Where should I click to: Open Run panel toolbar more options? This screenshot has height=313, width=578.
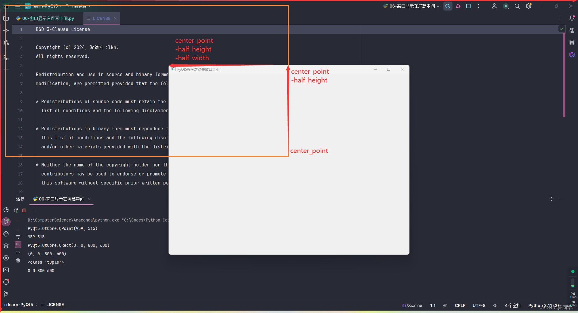point(34,210)
